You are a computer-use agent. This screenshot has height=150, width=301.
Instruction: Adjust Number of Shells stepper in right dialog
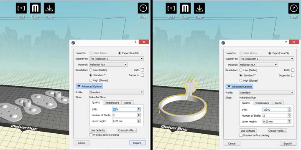(289, 115)
